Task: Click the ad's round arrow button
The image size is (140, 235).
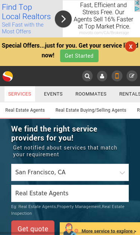Action: [63, 19]
